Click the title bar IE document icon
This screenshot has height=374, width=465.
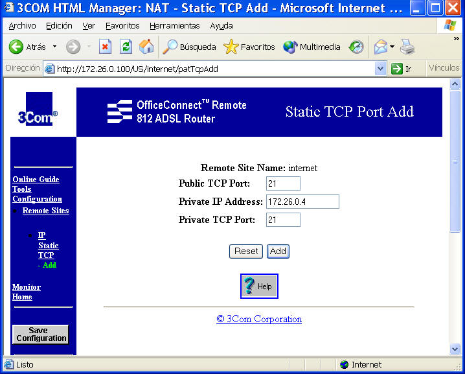tap(8, 7)
